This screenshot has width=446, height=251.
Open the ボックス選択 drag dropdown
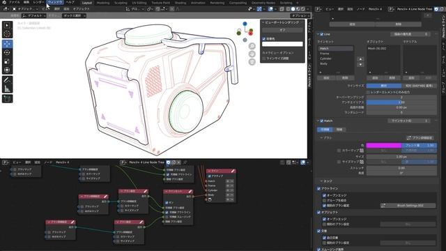tap(74, 15)
